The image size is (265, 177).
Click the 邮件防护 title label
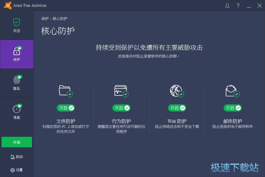point(233,121)
